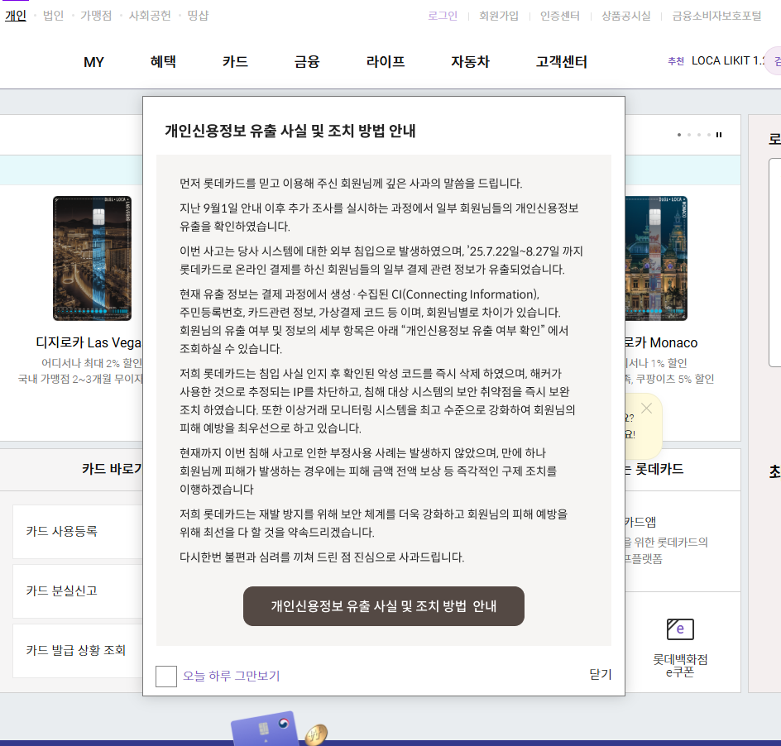Check the 오늘 하루 그만보기 checkbox
781x746 pixels.
pyautogui.click(x=165, y=677)
